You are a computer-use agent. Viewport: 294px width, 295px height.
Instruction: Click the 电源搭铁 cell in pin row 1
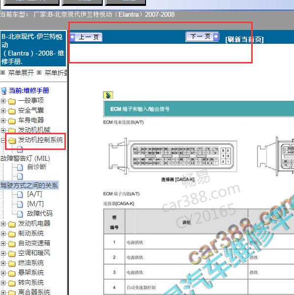186,242
